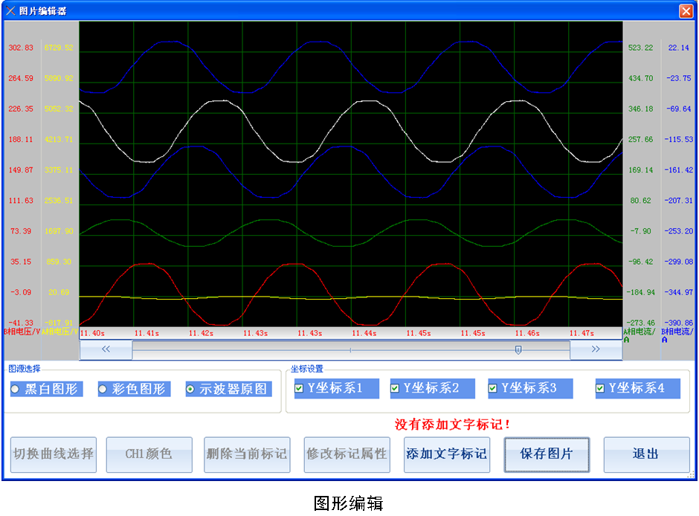Click the CH1颜色 button

pyautogui.click(x=149, y=454)
